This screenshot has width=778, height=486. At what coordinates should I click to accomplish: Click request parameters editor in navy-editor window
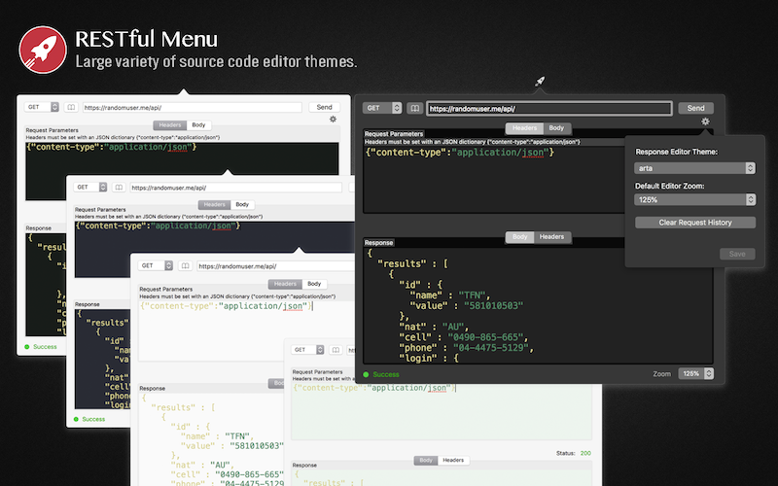pyautogui.click(x=216, y=250)
